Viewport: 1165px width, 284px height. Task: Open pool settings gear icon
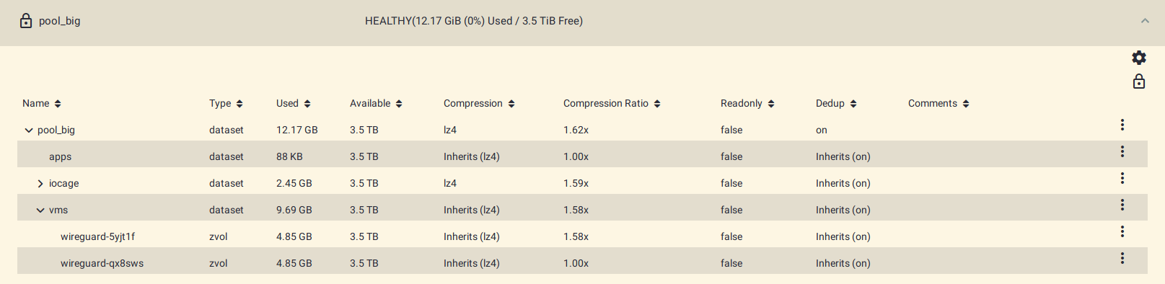pos(1138,58)
